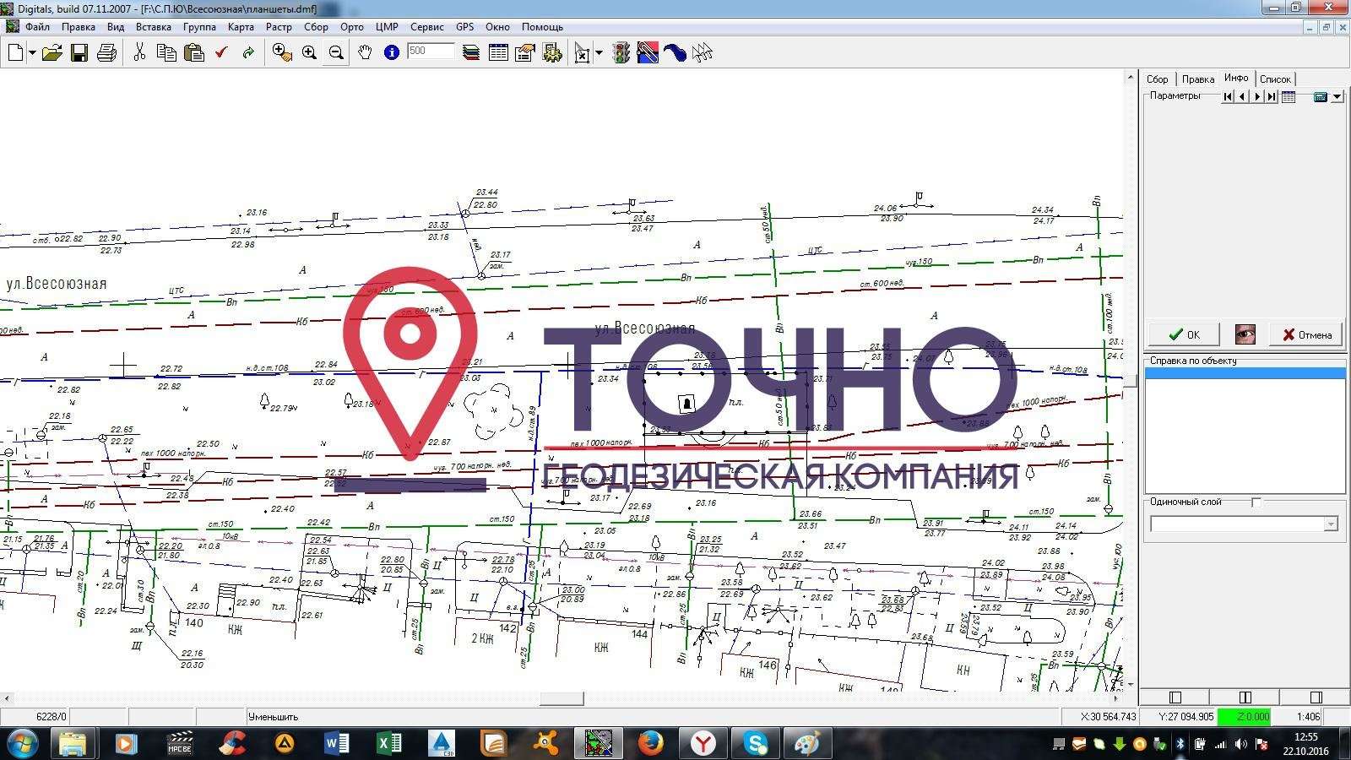
Task: Click the horizontal scrollbar thumb under the map
Action: click(562, 698)
